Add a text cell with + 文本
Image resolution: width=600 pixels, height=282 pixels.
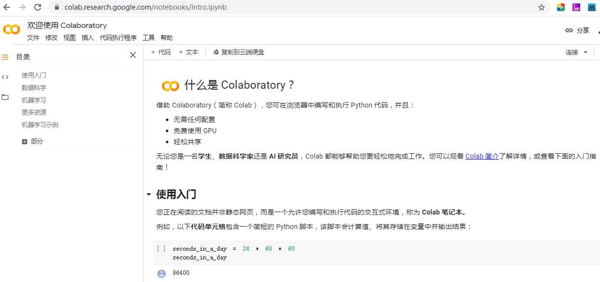[x=188, y=52]
